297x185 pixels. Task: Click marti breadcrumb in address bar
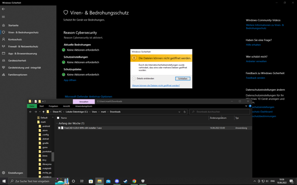[103, 112]
